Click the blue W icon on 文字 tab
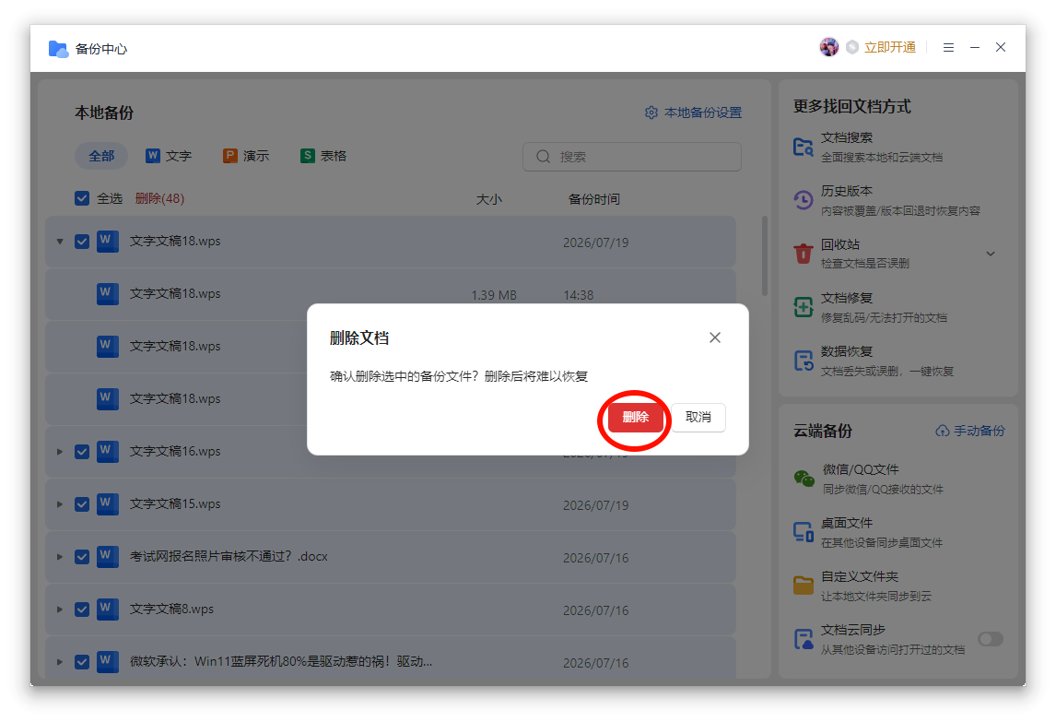 (x=153, y=156)
